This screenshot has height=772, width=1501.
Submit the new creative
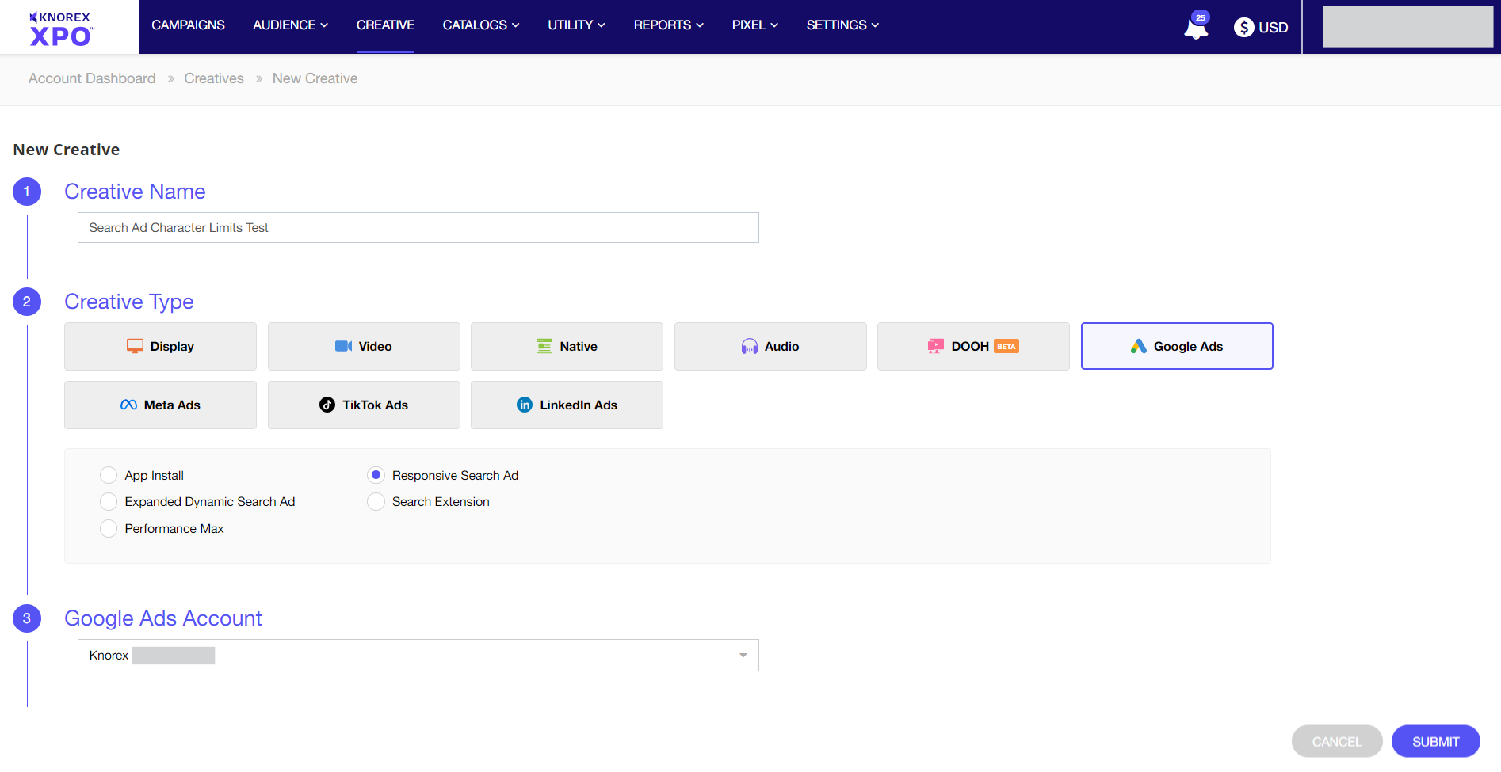(x=1435, y=741)
